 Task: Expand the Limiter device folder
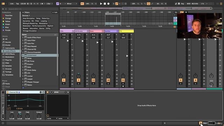click(23, 76)
